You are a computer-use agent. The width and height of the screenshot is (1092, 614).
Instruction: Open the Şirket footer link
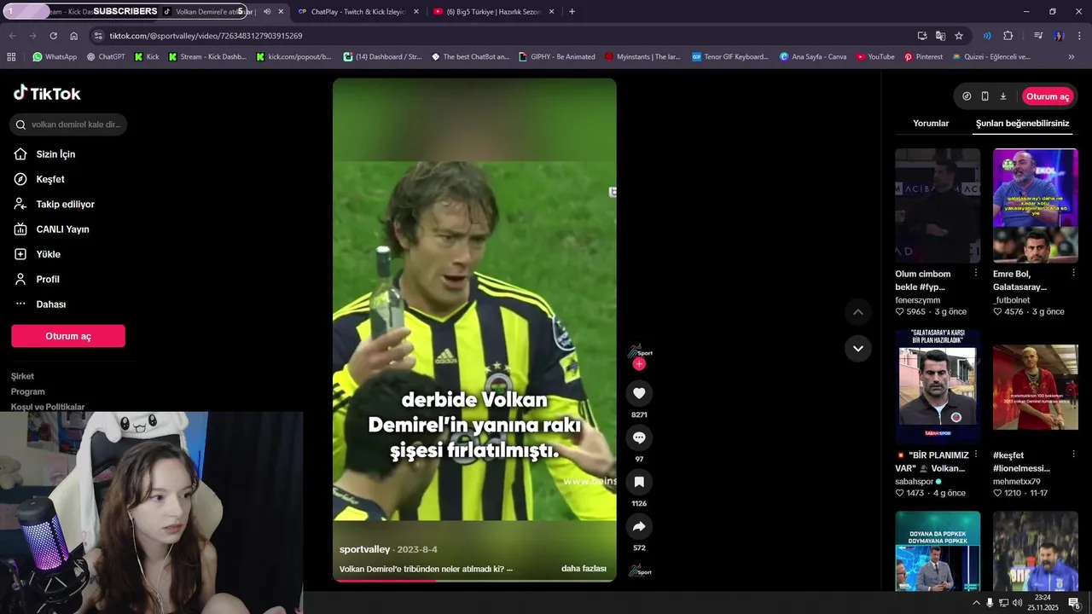pos(22,376)
